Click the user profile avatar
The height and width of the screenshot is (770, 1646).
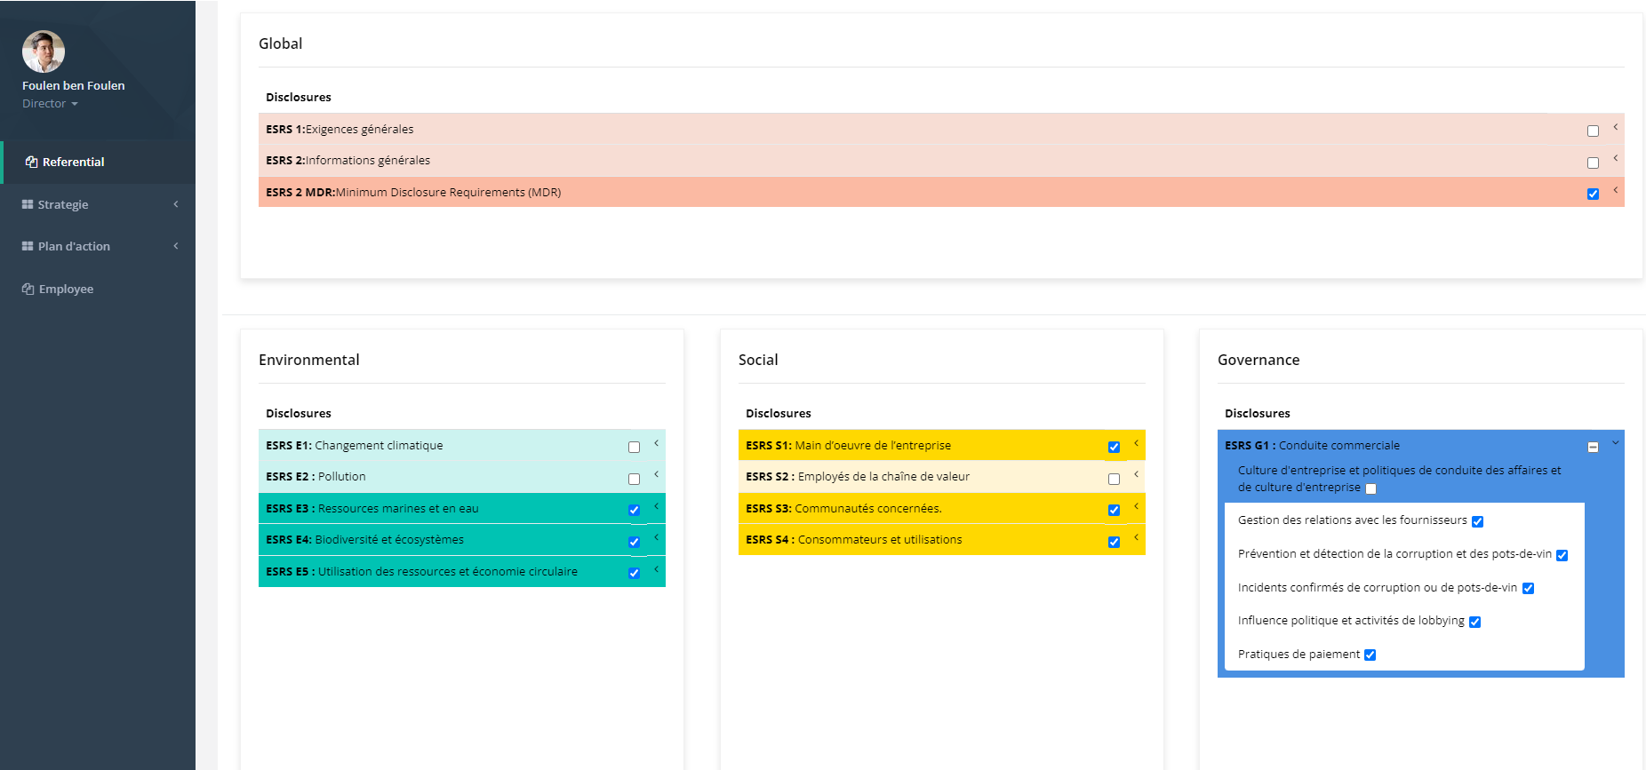(44, 52)
